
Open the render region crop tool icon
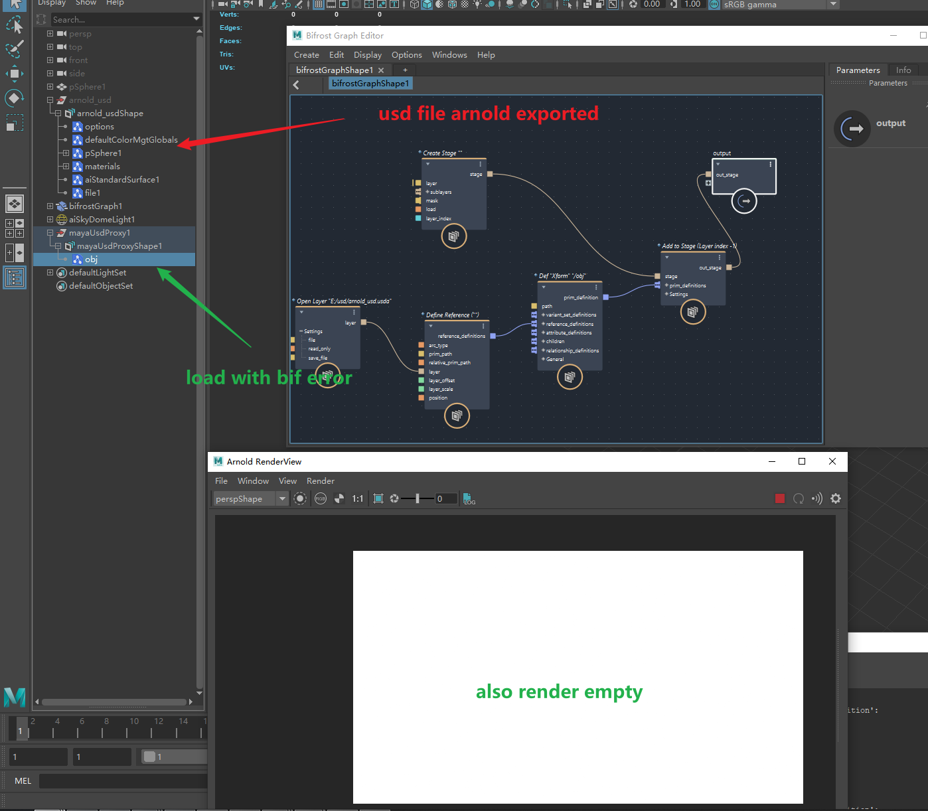point(378,498)
